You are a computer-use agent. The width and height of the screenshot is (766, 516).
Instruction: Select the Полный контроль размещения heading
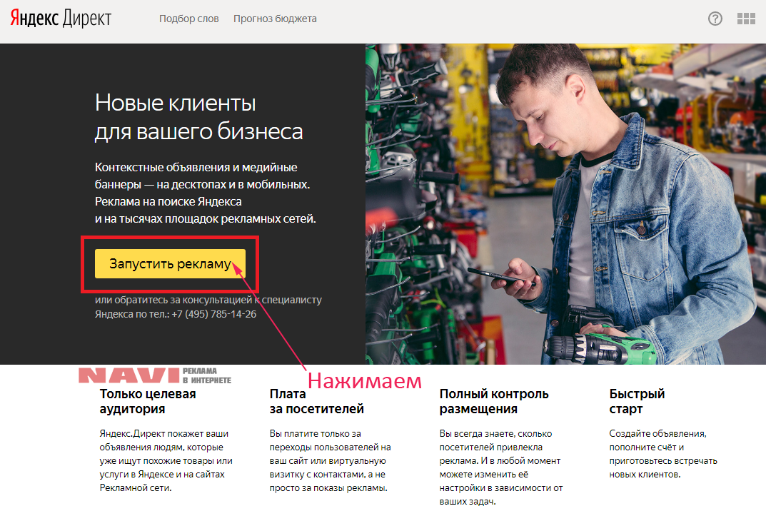click(x=494, y=401)
